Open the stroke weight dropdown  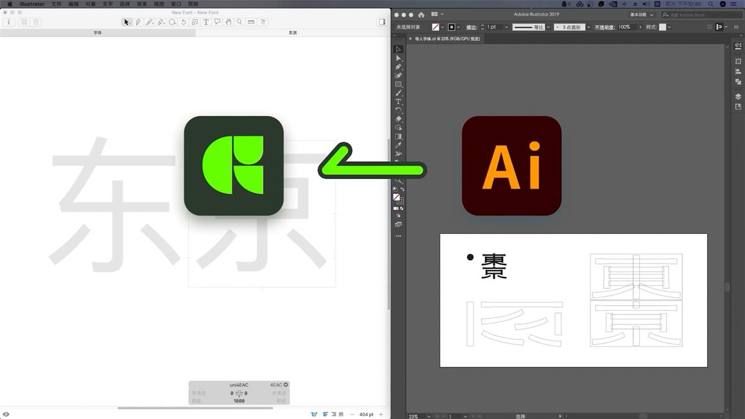point(507,27)
